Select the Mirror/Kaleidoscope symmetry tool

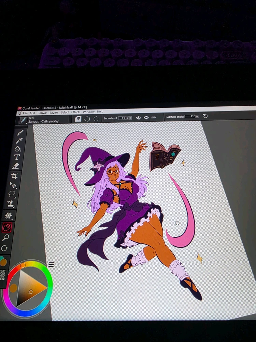[x=9, y=215]
